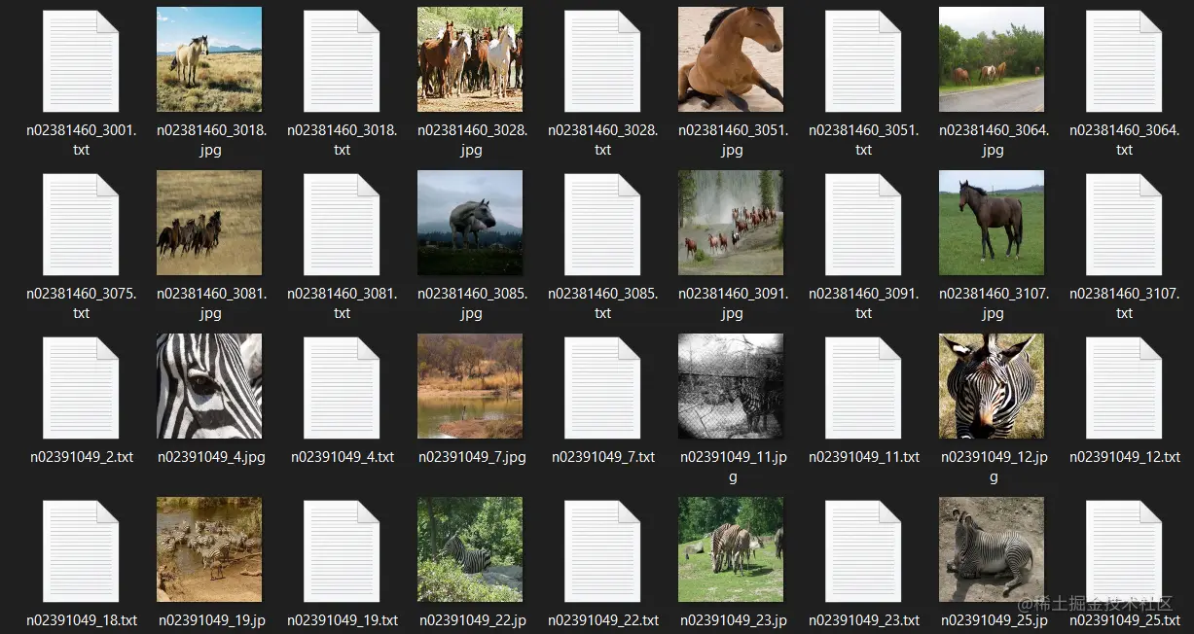Select the n02381460_3018.txt document icon

pyautogui.click(x=342, y=59)
